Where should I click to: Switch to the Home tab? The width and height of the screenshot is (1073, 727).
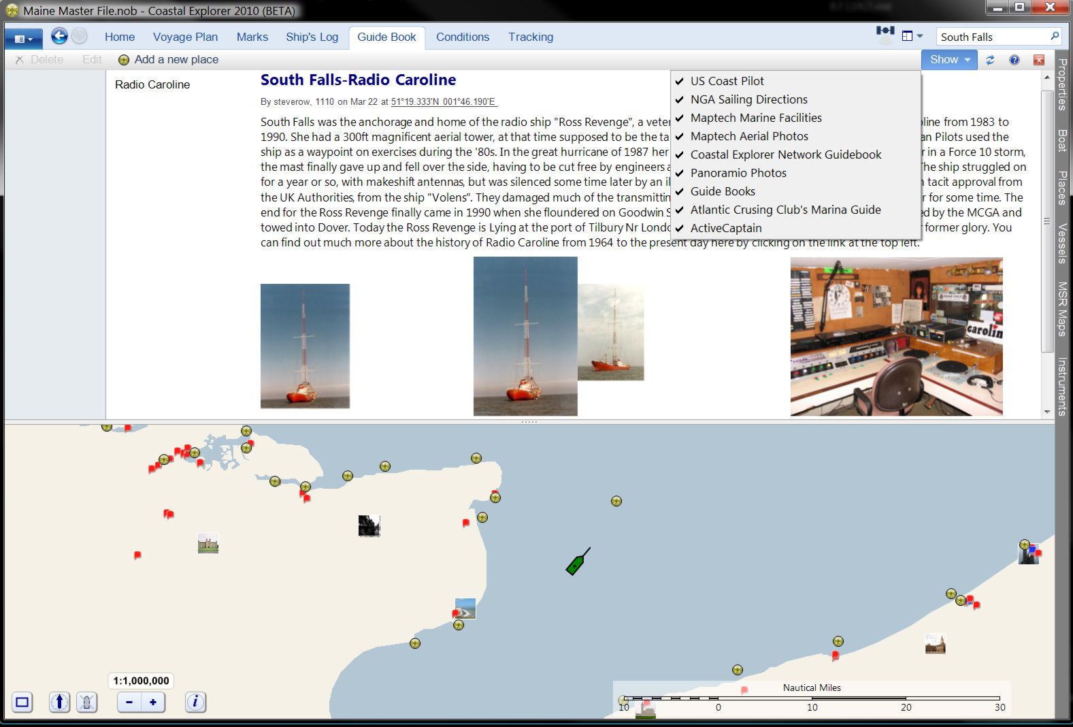[x=120, y=37]
